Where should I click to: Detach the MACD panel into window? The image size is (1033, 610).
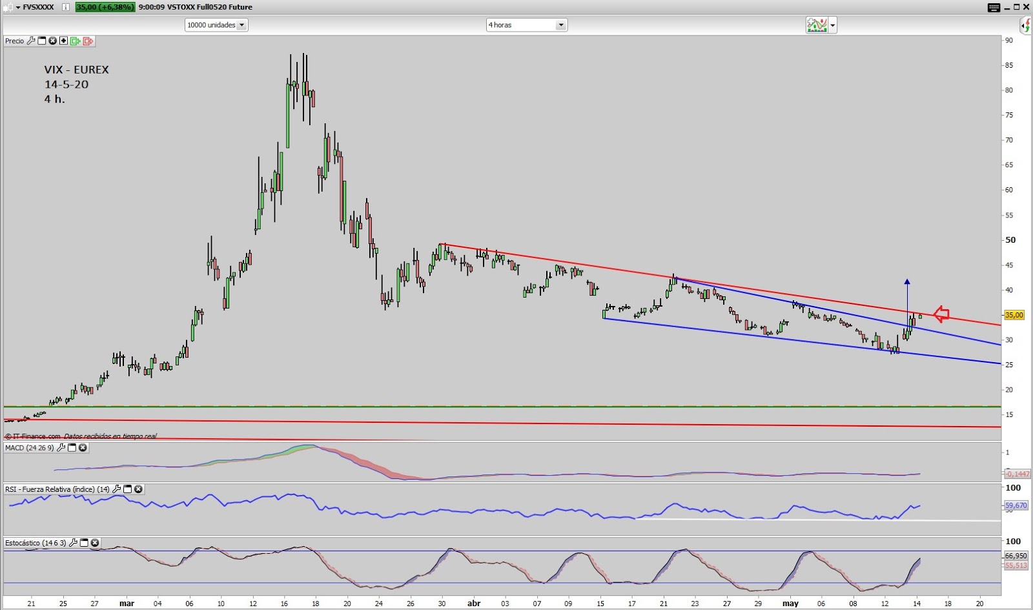(72, 447)
